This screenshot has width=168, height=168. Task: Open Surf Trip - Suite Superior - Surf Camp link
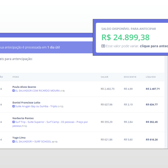pyautogui.click(x=50, y=124)
